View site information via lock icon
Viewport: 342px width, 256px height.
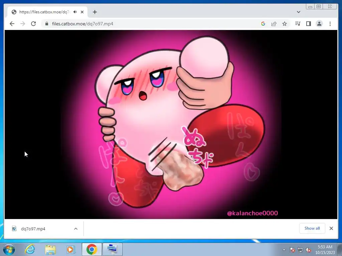click(47, 24)
